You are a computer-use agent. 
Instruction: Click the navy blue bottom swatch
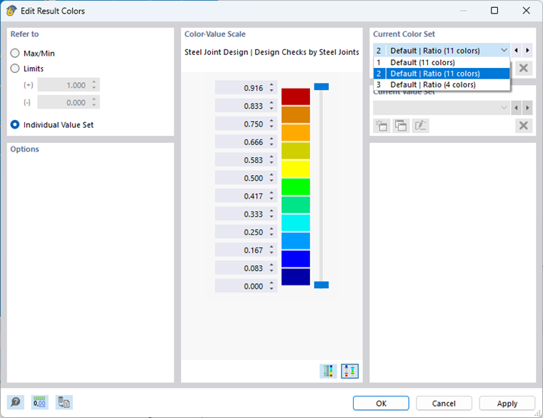(x=295, y=277)
